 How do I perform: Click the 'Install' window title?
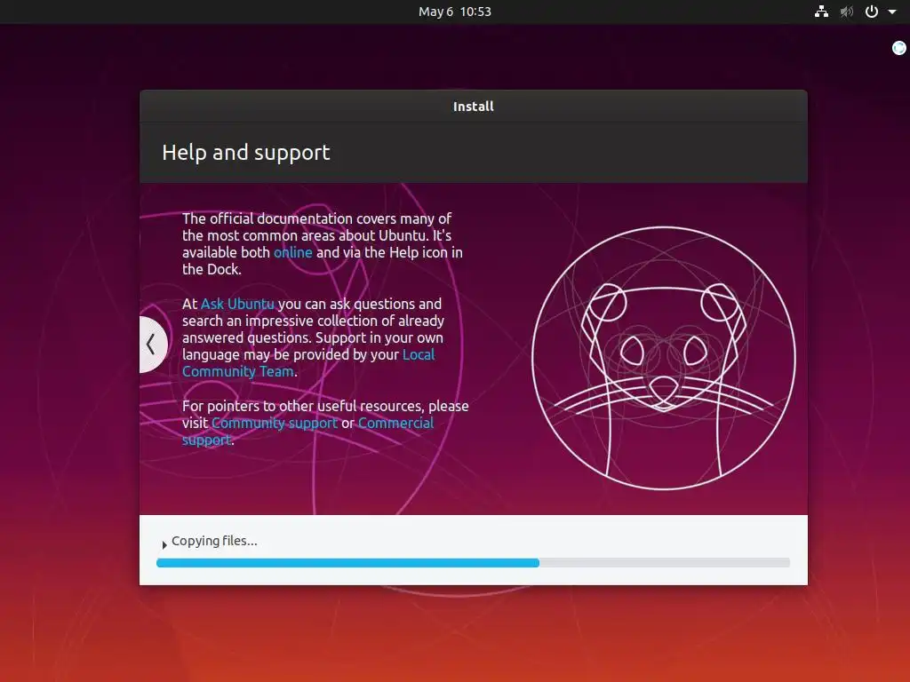tap(474, 107)
